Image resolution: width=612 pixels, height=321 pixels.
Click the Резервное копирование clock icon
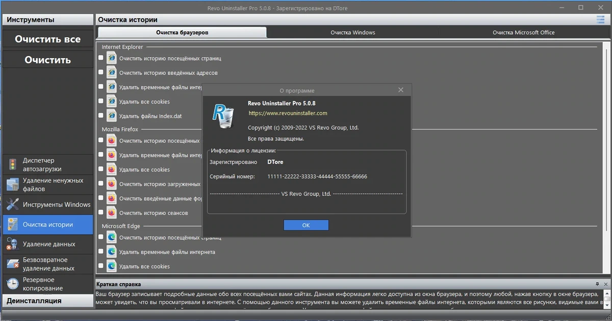[x=12, y=284]
